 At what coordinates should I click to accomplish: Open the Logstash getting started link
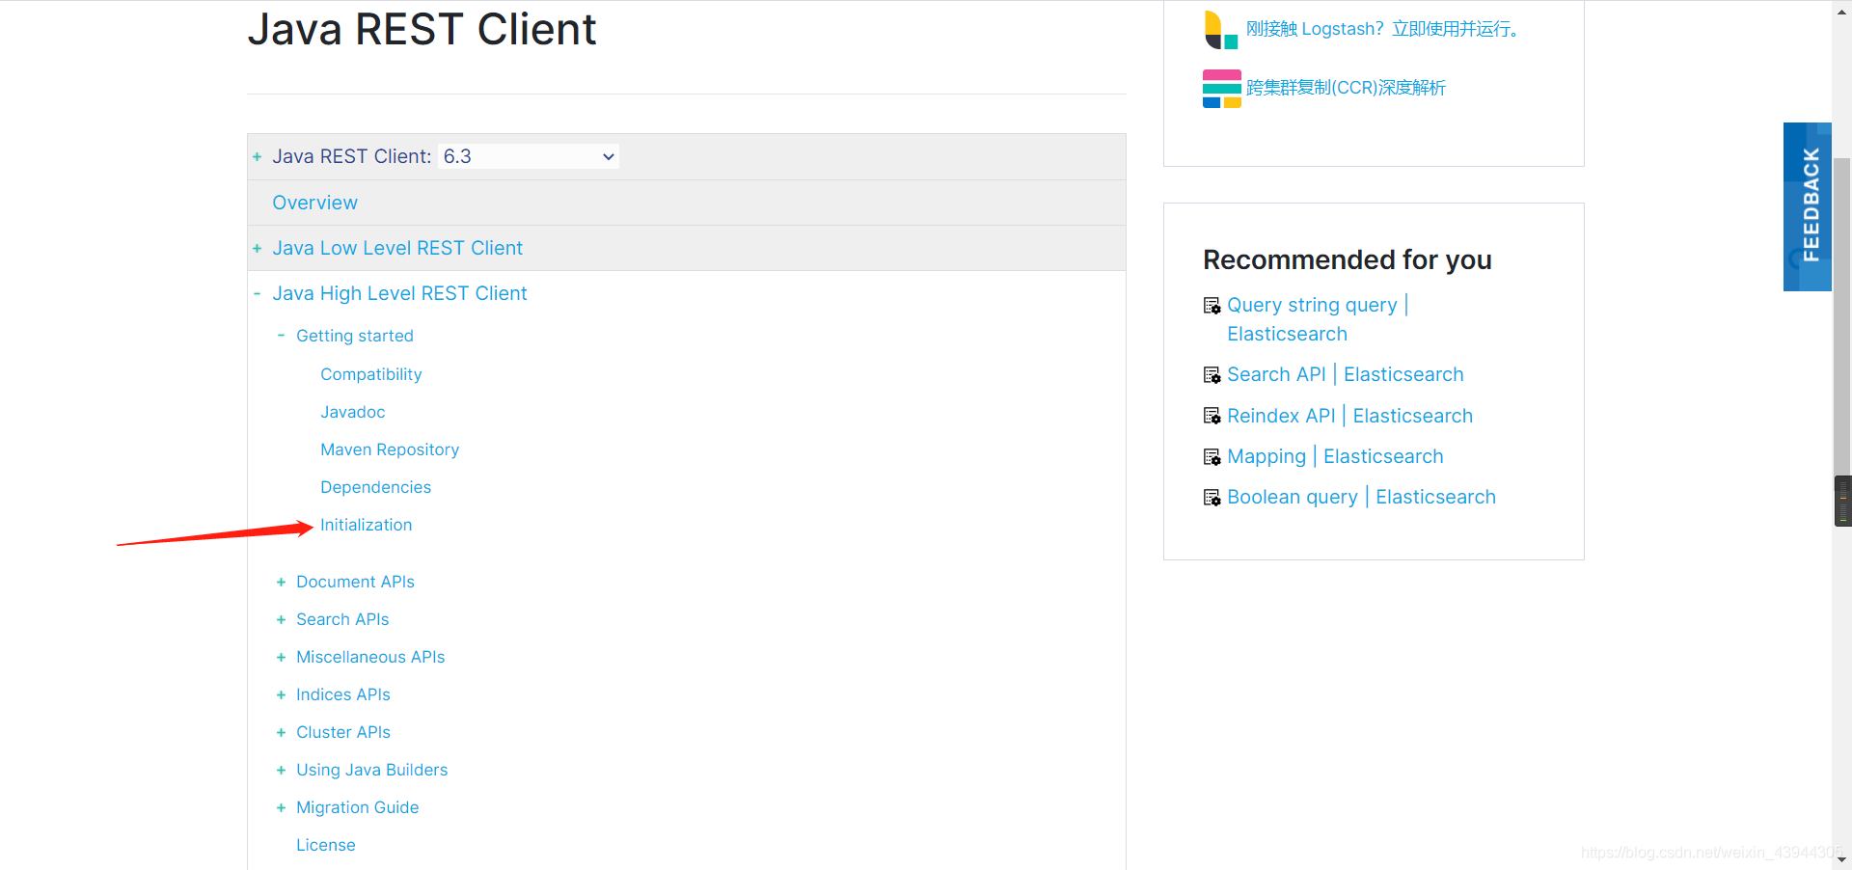pyautogui.click(x=1385, y=29)
